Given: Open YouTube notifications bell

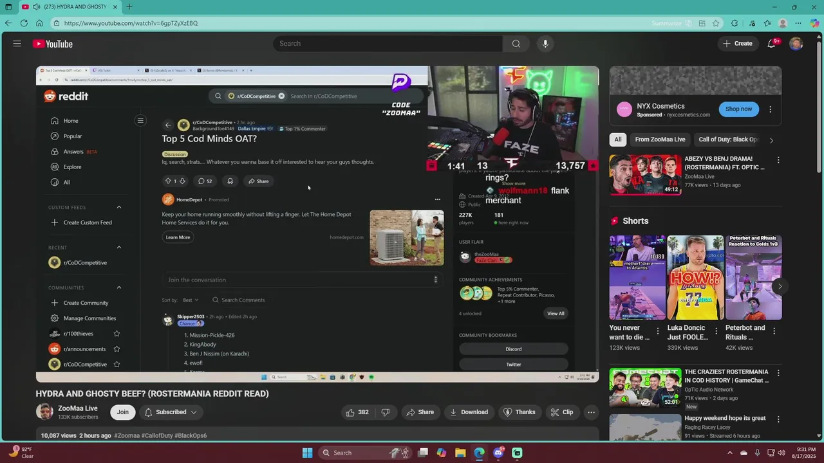Looking at the screenshot, I should [771, 44].
